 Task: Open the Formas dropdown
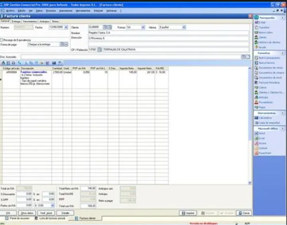point(143,27)
